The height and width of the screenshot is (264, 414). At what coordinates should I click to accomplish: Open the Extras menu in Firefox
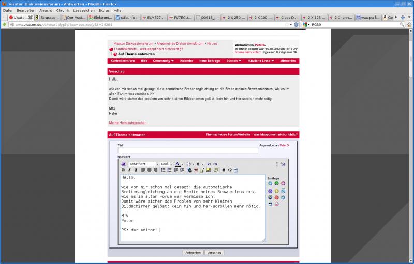click(104, 10)
